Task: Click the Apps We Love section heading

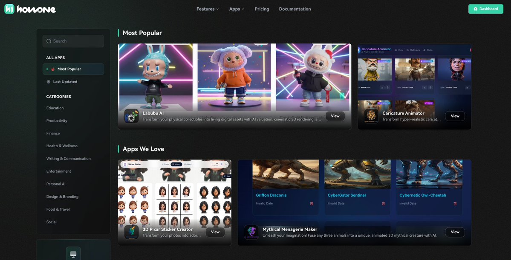Action: tap(143, 149)
